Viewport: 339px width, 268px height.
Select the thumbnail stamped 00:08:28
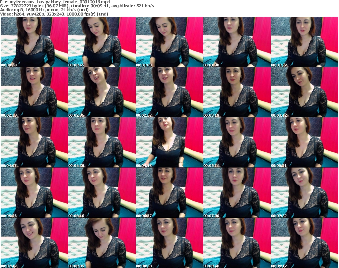click(169, 243)
